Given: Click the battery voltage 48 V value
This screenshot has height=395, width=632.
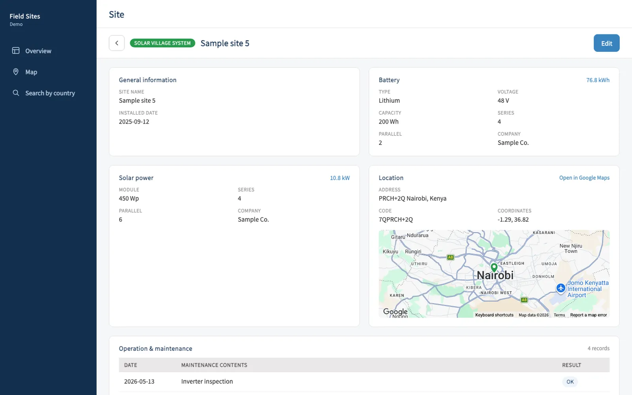Looking at the screenshot, I should (503, 101).
